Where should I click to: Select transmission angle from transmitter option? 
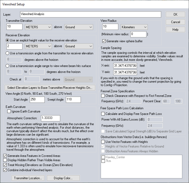point(8,53)
